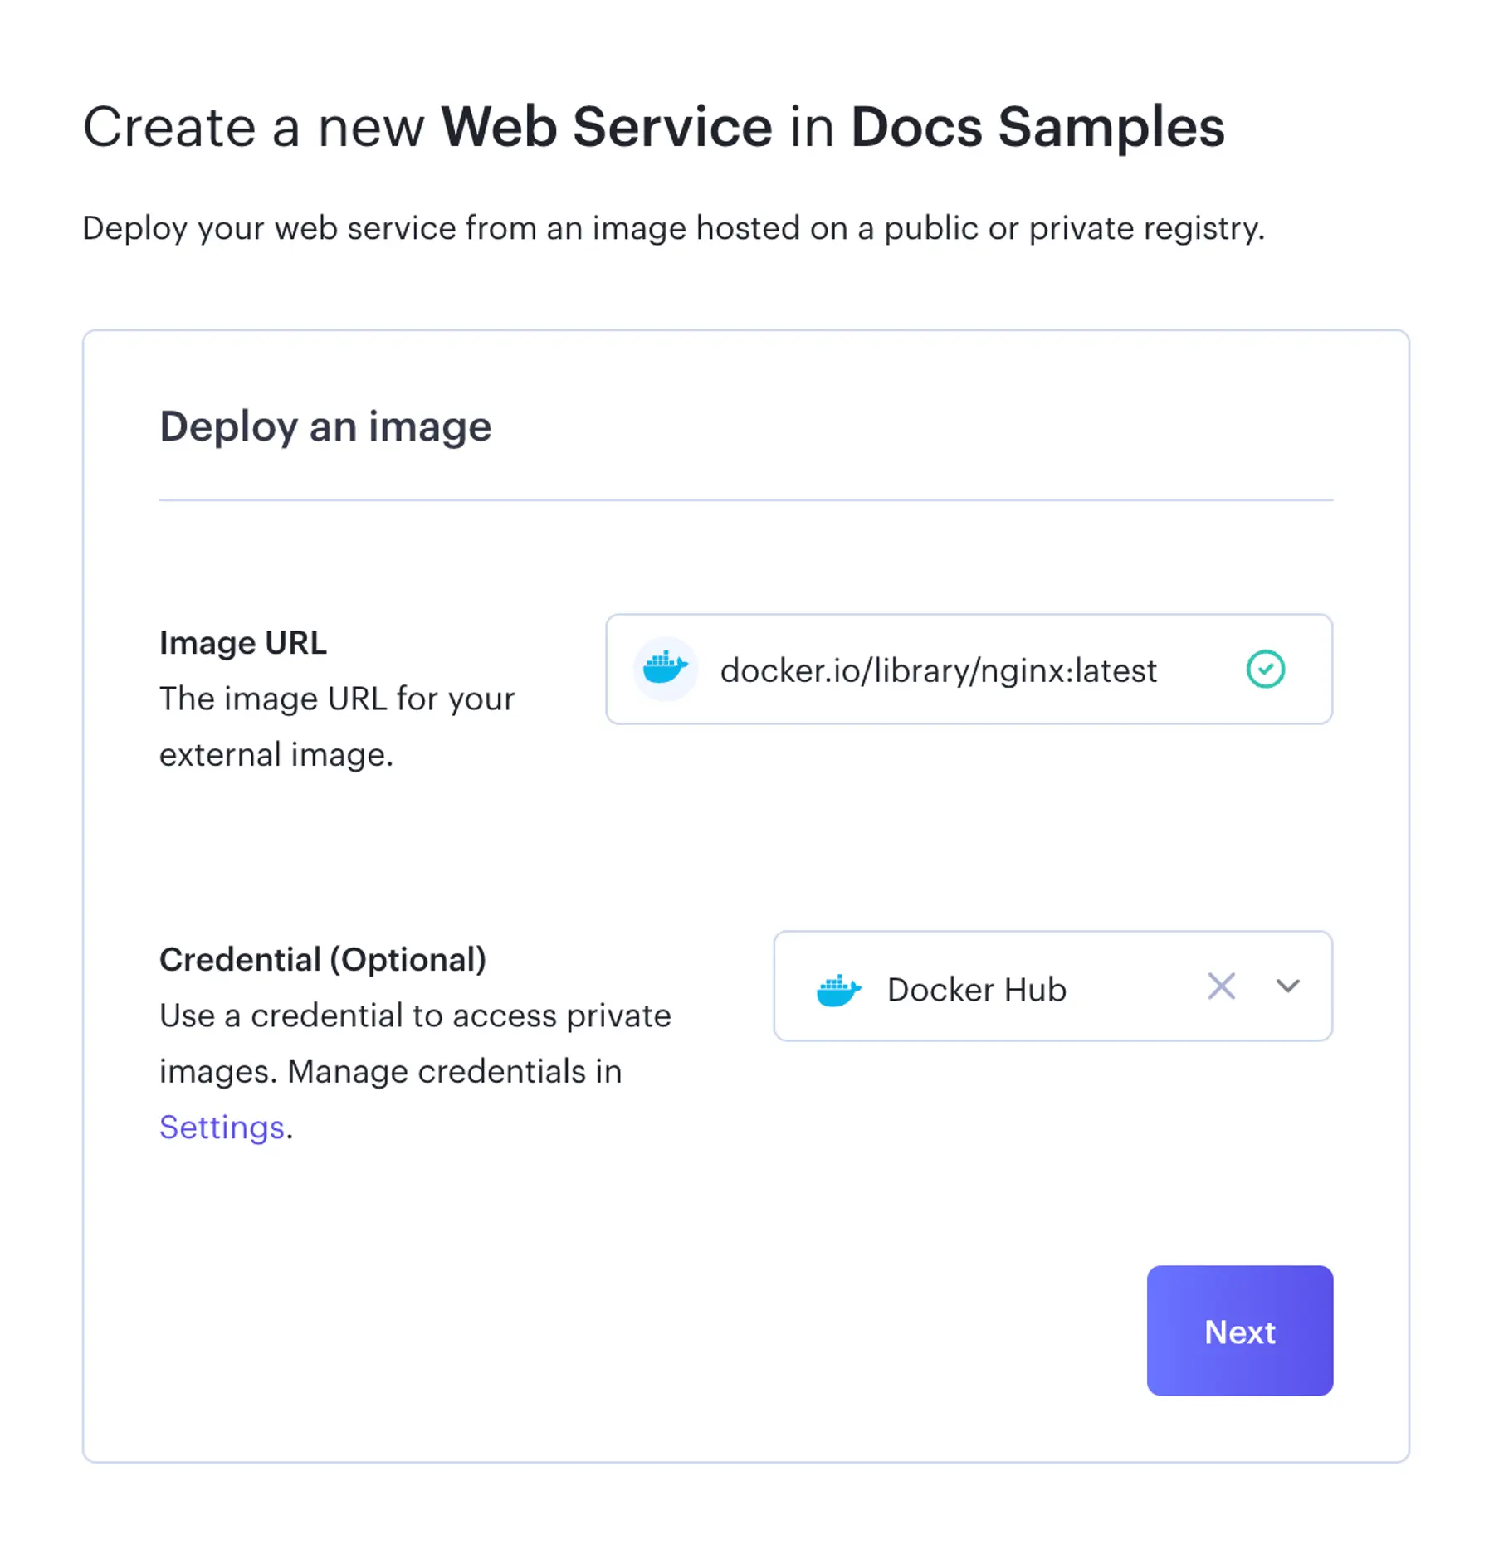Image resolution: width=1494 pixels, height=1554 pixels.
Task: Select the Docker logo inside the credential selector
Action: pyautogui.click(x=838, y=988)
